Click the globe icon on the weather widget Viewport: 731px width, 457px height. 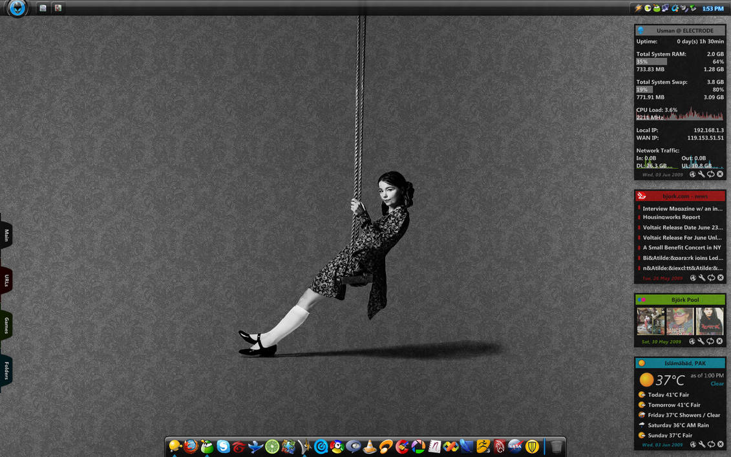(692, 444)
